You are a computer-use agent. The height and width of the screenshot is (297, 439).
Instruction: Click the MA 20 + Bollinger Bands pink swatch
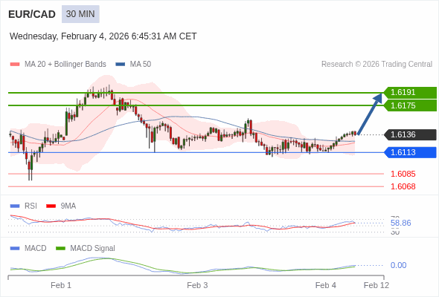pyautogui.click(x=15, y=65)
